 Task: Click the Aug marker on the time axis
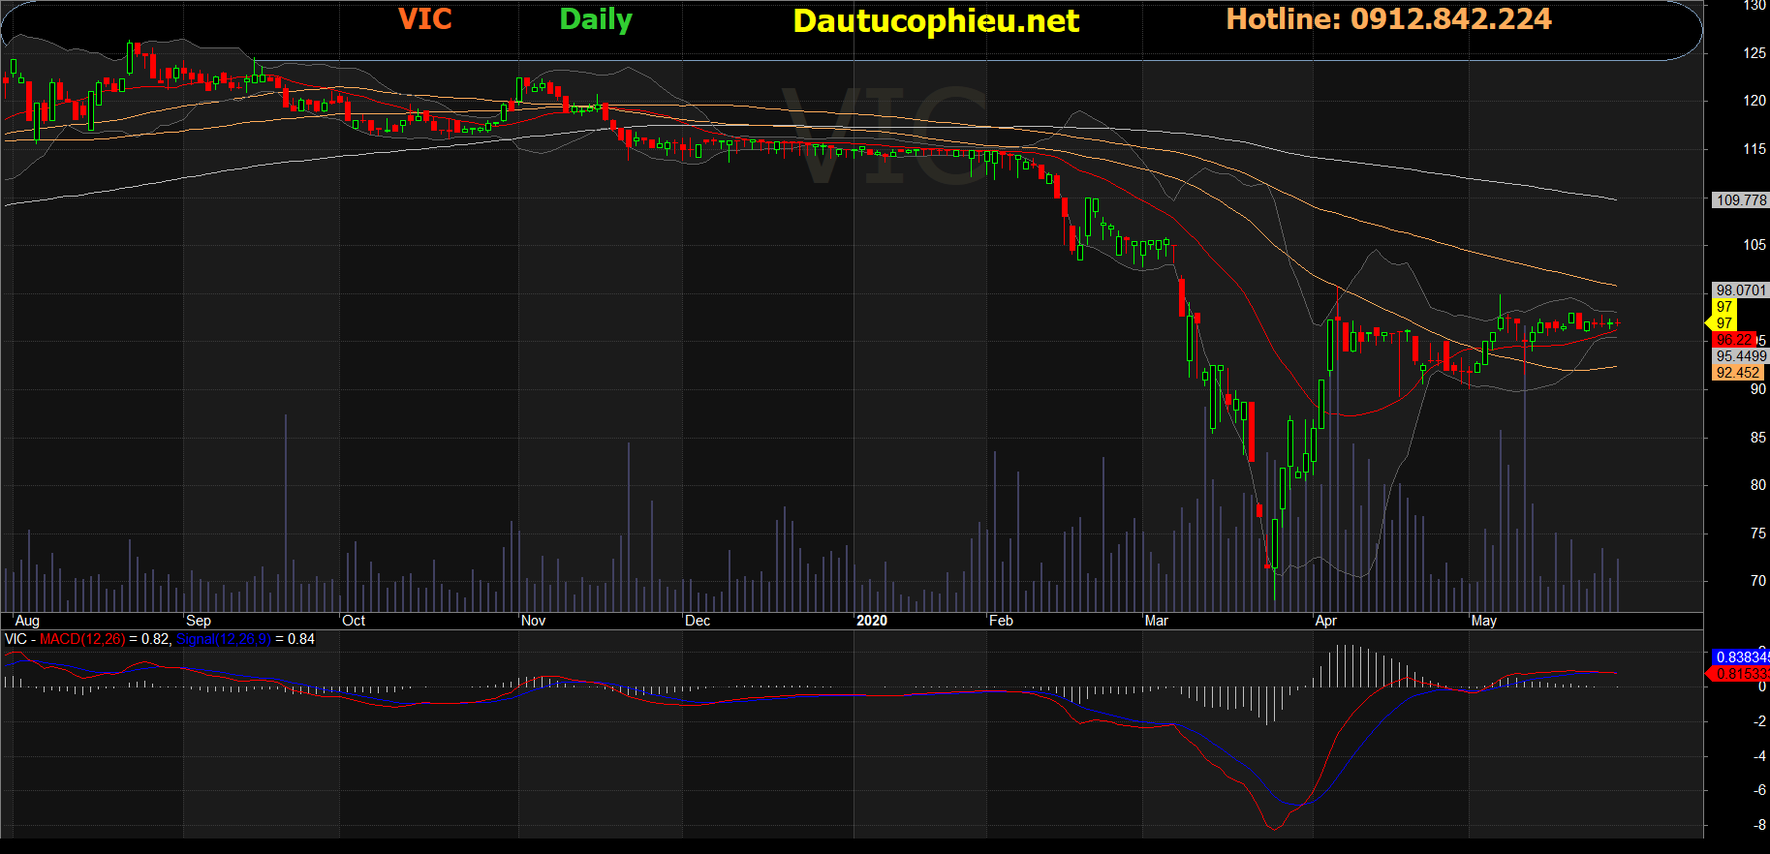pos(27,621)
